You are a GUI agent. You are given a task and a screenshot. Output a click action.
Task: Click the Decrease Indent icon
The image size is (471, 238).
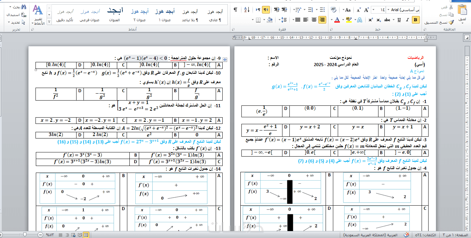pos(285,10)
